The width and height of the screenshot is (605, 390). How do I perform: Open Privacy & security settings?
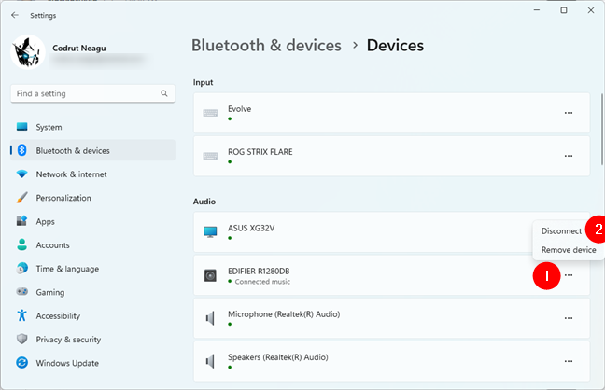click(x=92, y=340)
